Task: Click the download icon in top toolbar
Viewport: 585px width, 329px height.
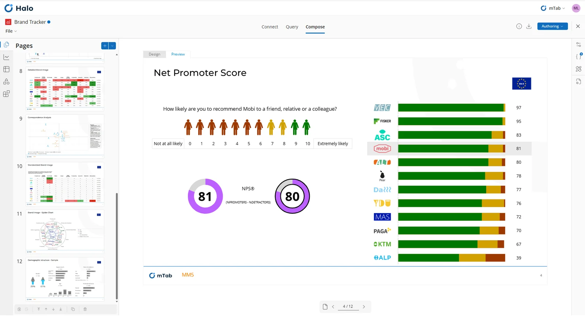Action: coord(529,26)
